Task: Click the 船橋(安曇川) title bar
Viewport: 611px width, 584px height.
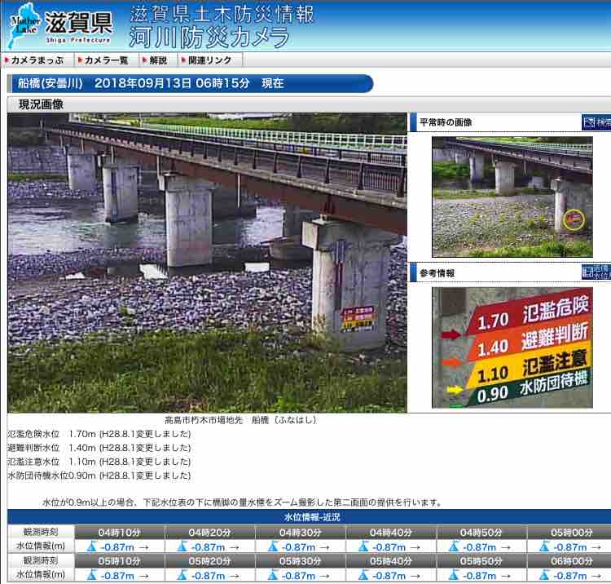Action: pyautogui.click(x=190, y=83)
